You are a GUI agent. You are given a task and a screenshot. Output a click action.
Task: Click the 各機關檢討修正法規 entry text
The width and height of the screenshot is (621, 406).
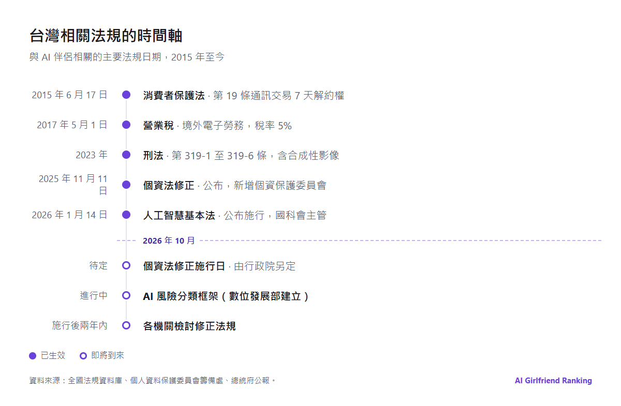tap(189, 326)
